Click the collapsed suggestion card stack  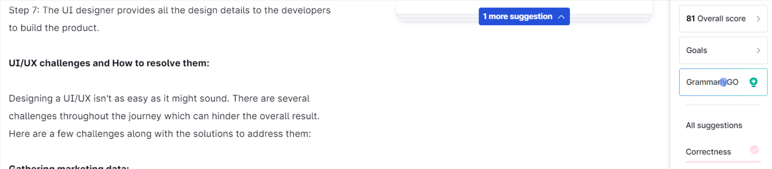click(524, 11)
